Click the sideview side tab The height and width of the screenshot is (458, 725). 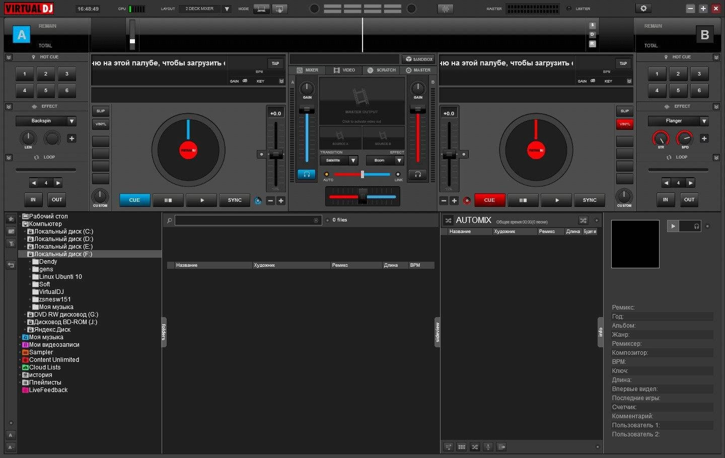pos(437,332)
